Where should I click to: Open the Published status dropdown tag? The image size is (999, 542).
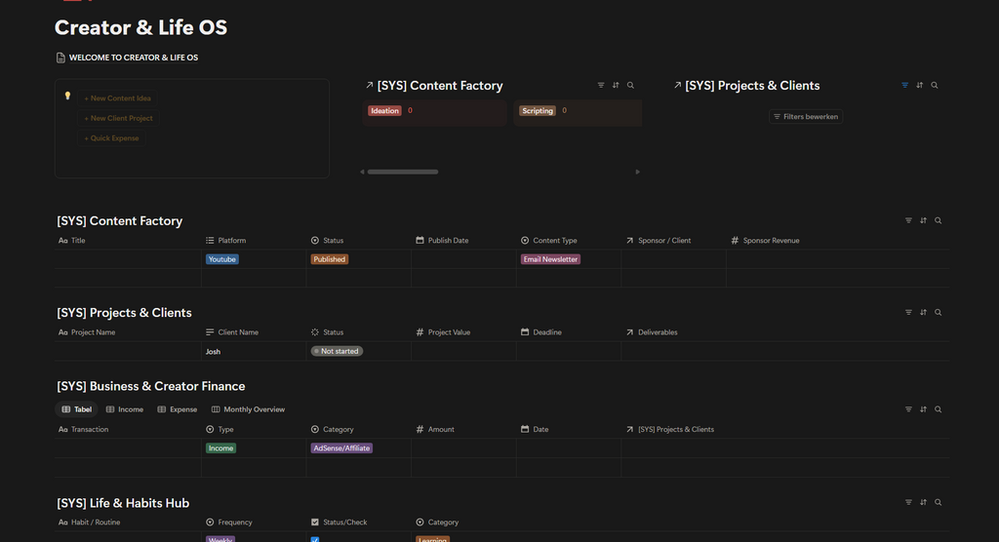click(330, 259)
